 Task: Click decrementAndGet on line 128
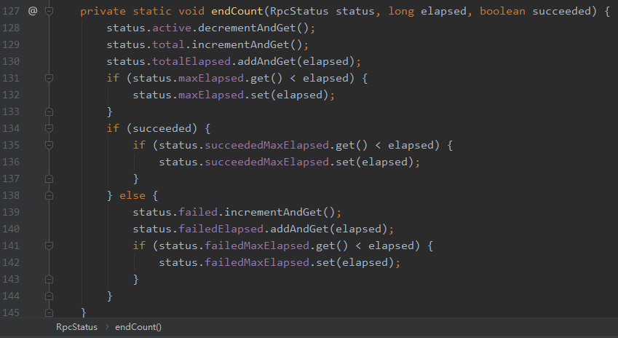pos(247,28)
